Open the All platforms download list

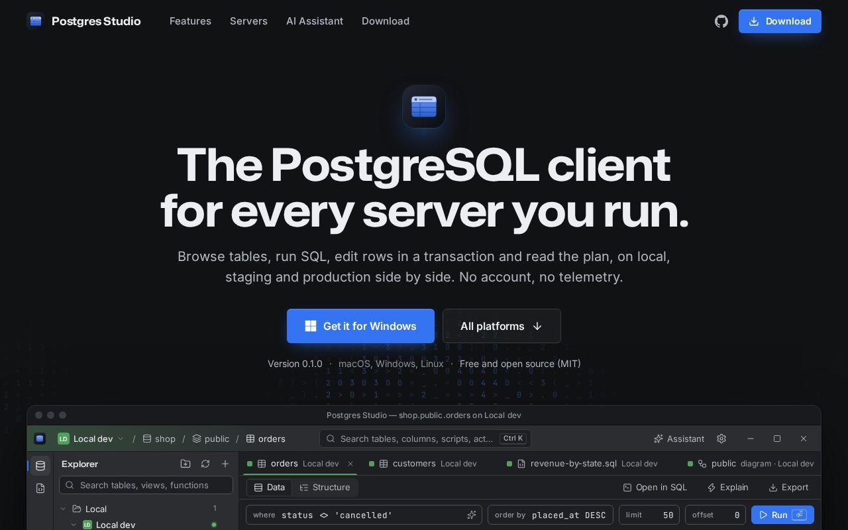point(502,326)
